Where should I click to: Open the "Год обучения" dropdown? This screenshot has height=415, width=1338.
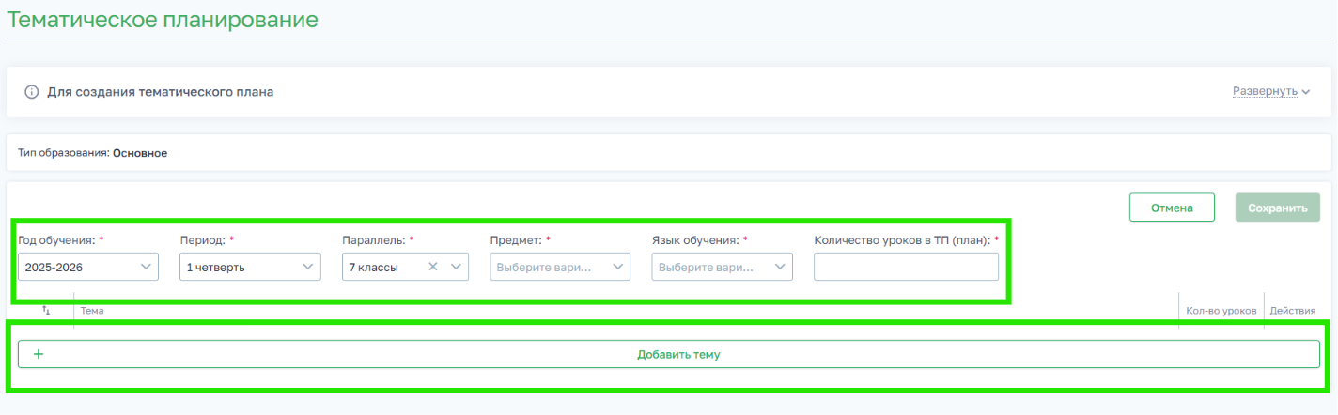click(x=87, y=267)
